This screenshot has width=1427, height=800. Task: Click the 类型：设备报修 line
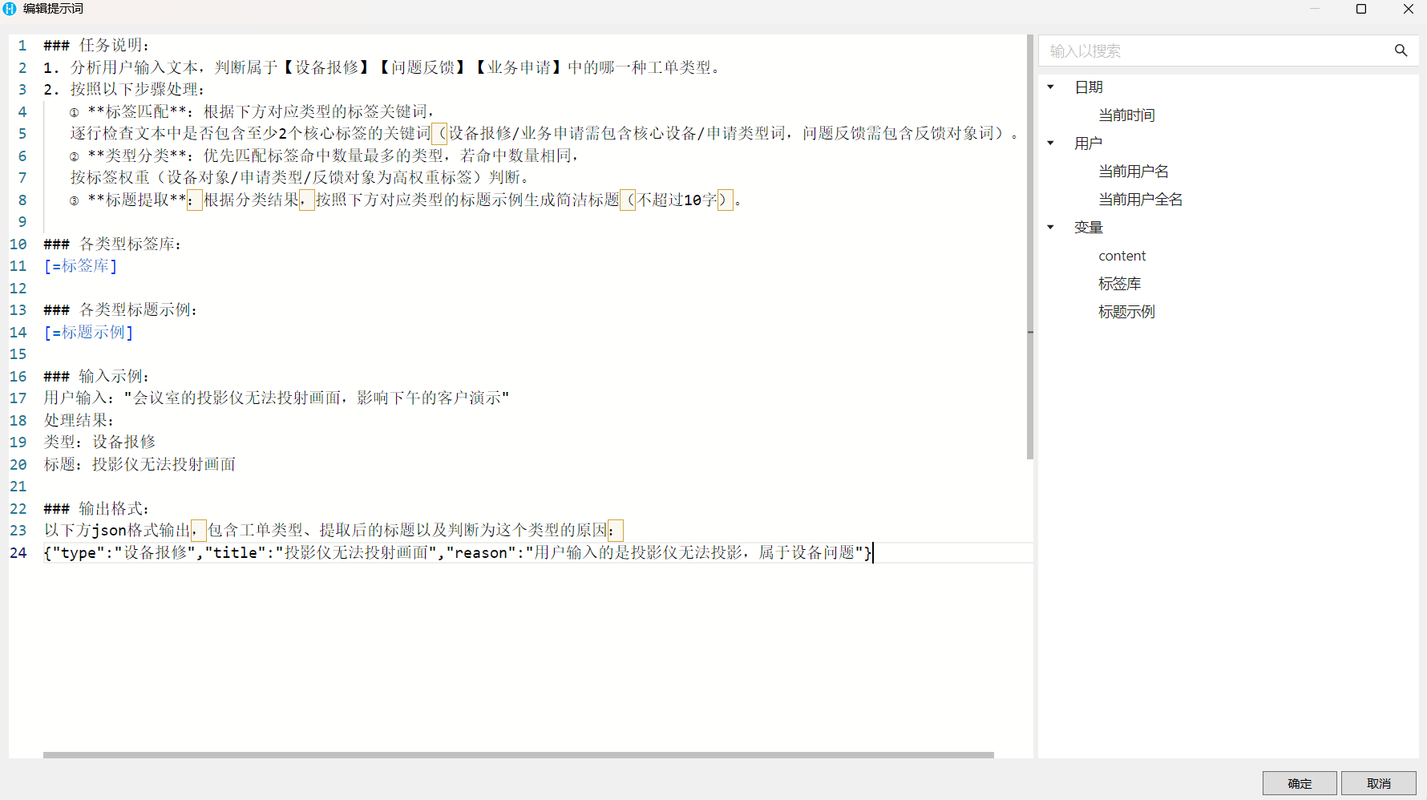(x=99, y=442)
